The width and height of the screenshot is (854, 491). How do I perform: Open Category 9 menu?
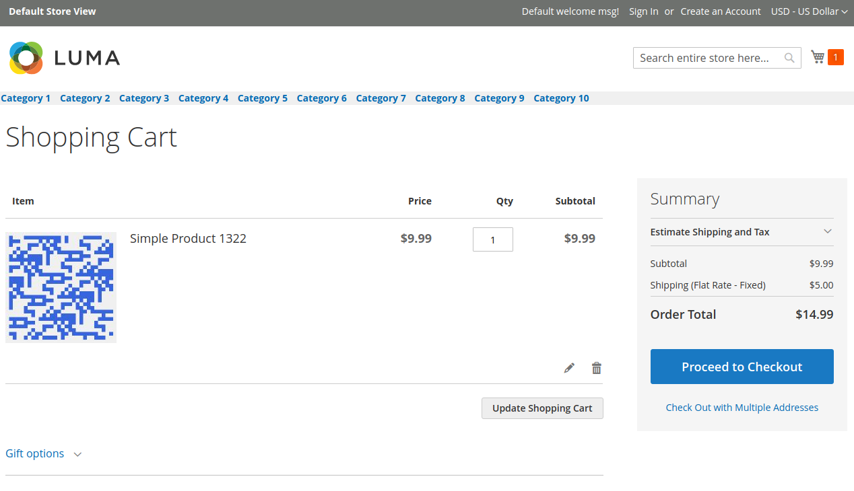point(499,98)
